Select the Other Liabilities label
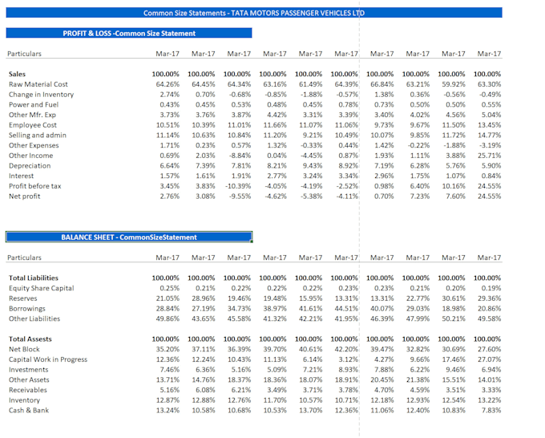The image size is (545, 438). tap(34, 318)
